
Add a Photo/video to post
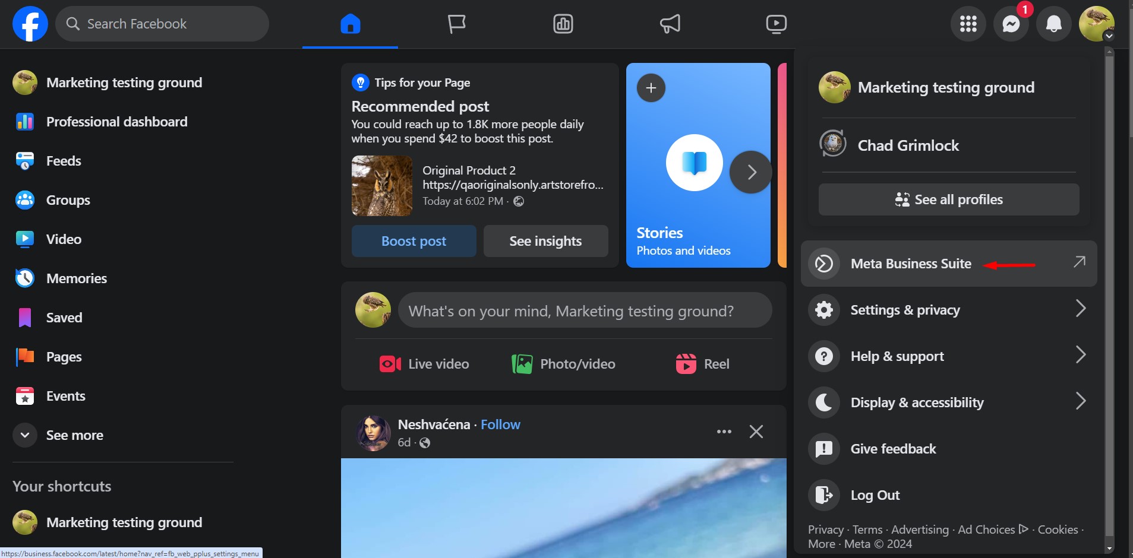[564, 364]
